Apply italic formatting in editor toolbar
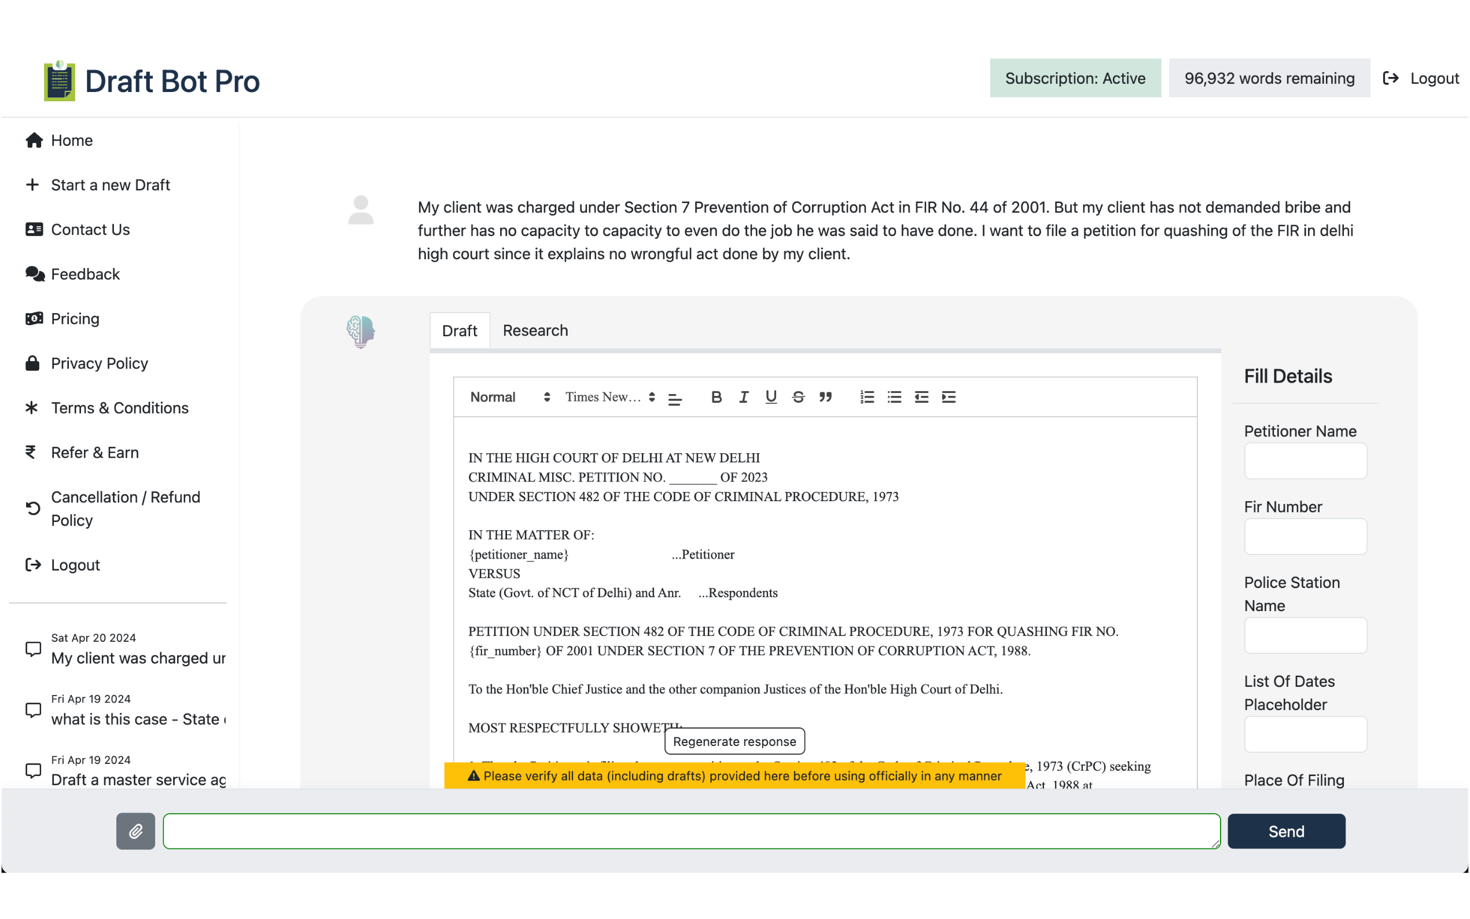The image size is (1470, 919). 743,397
